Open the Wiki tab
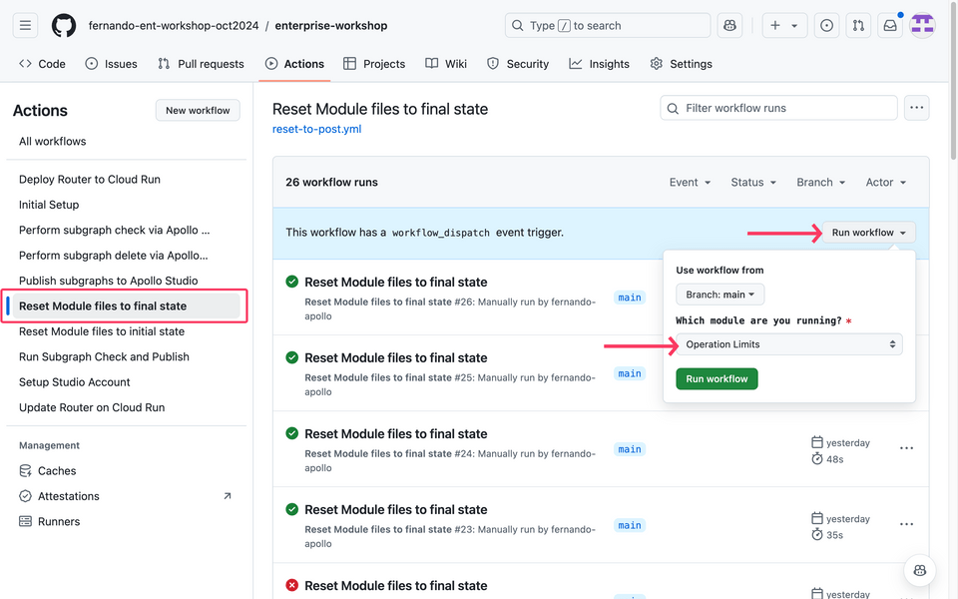Viewport: 958px width, 599px height. (447, 64)
